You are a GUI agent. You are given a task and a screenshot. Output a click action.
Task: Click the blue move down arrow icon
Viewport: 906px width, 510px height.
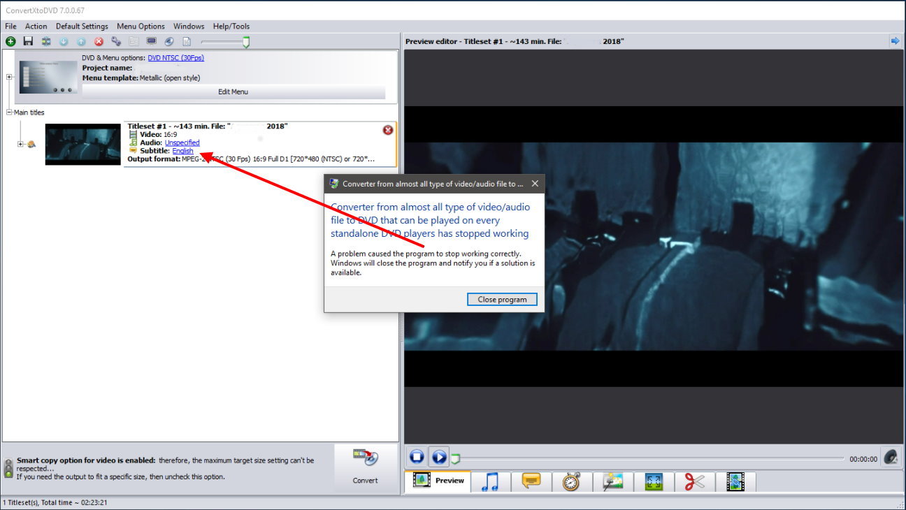64,42
